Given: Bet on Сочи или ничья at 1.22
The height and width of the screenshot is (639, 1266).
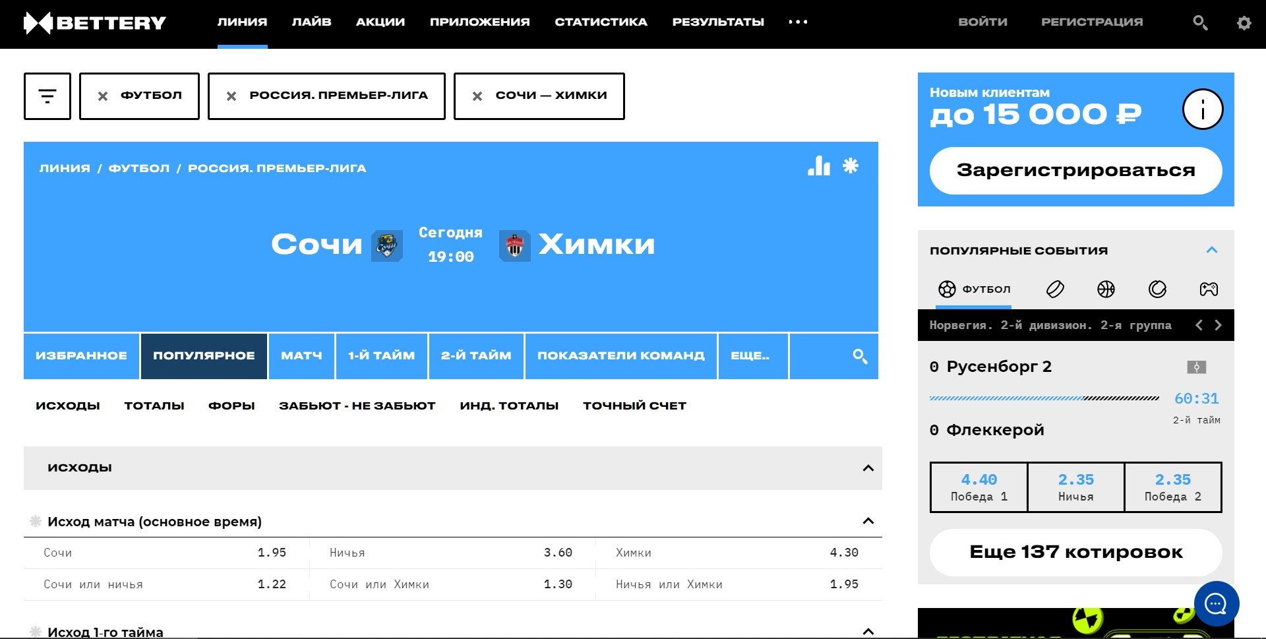Looking at the screenshot, I should click(x=165, y=584).
